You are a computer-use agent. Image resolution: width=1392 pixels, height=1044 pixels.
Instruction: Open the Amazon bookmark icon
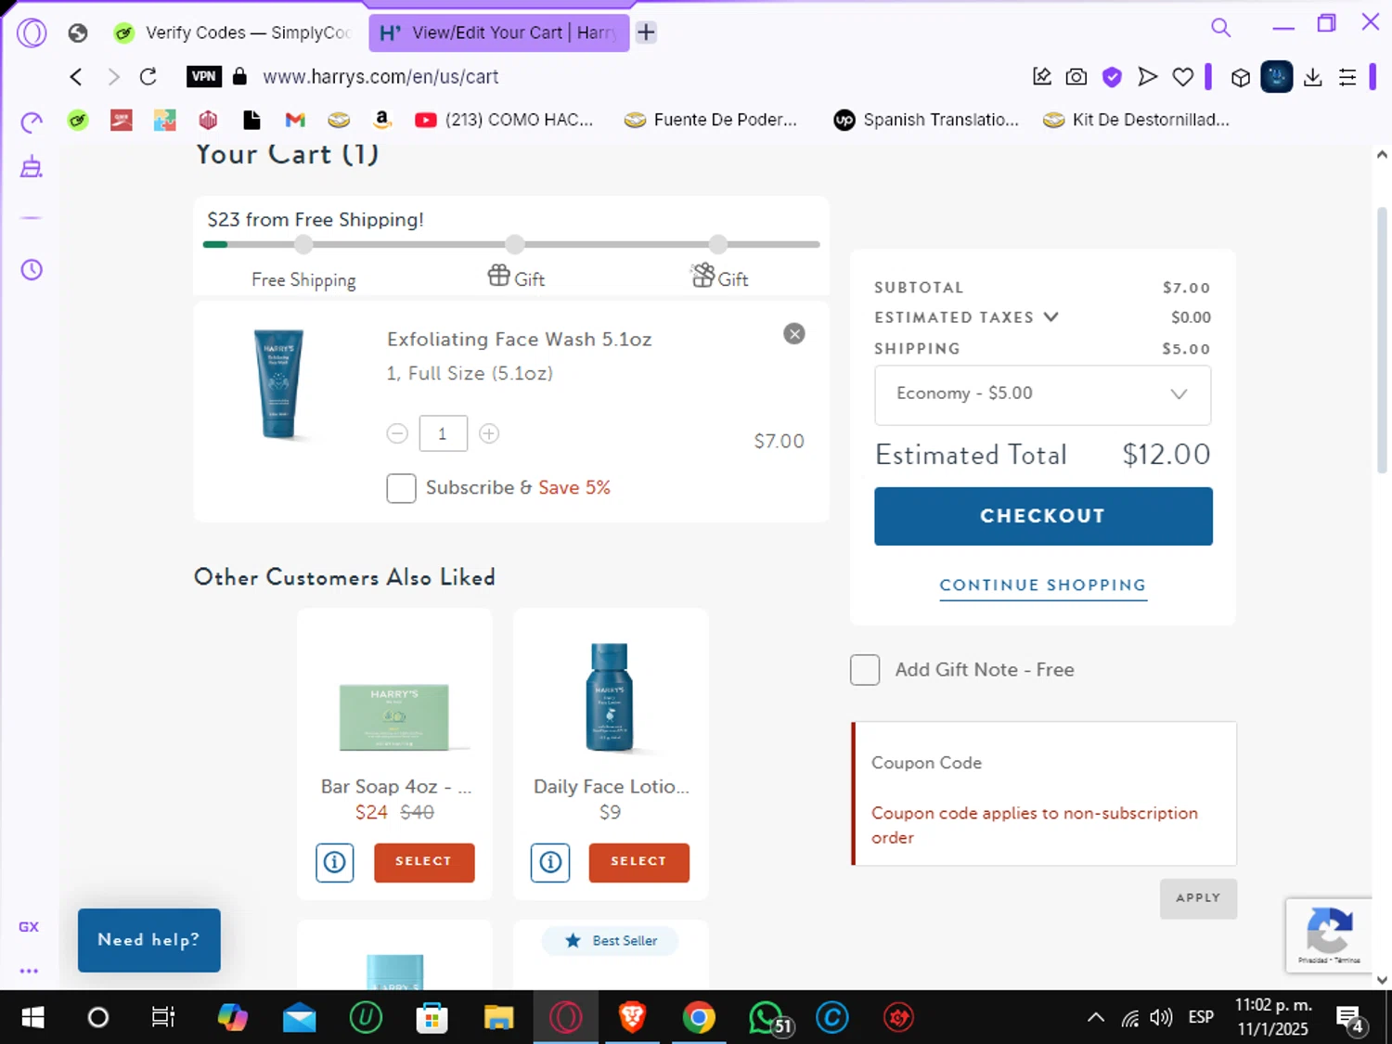click(381, 120)
